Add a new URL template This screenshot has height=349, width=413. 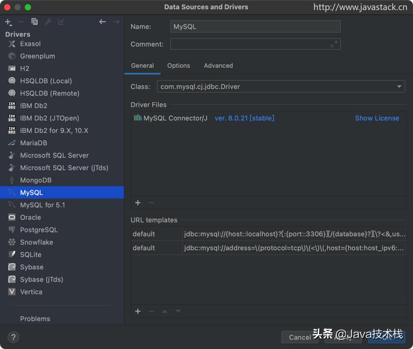tap(138, 311)
